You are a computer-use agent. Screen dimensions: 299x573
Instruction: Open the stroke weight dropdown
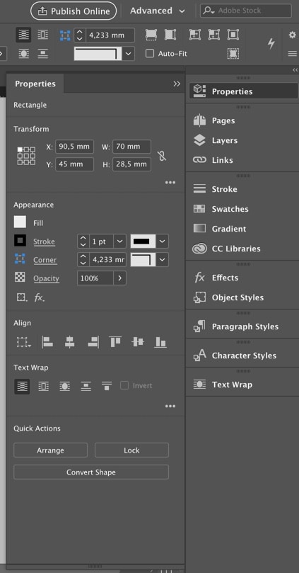pos(119,242)
